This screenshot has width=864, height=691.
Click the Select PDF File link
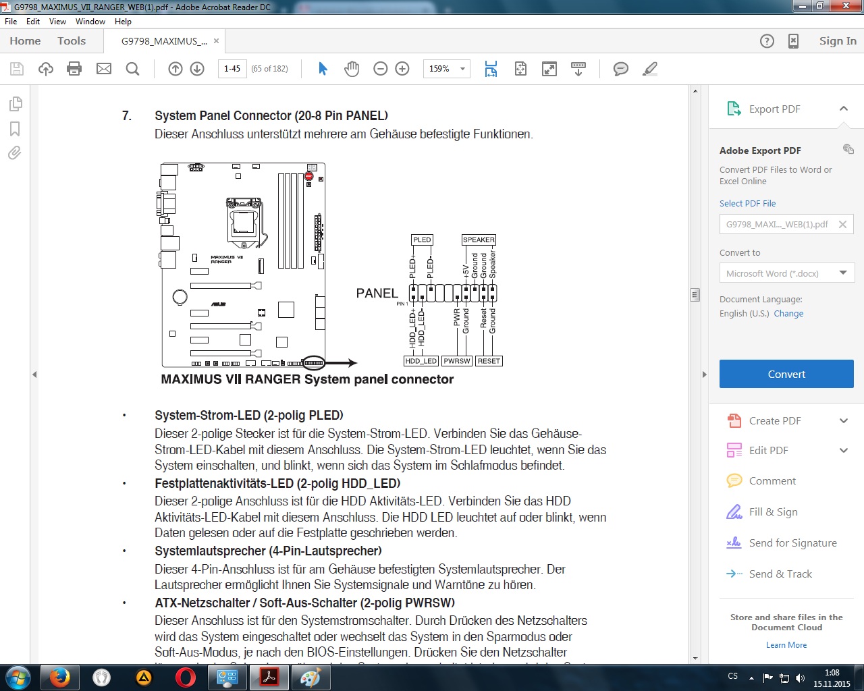(x=747, y=204)
